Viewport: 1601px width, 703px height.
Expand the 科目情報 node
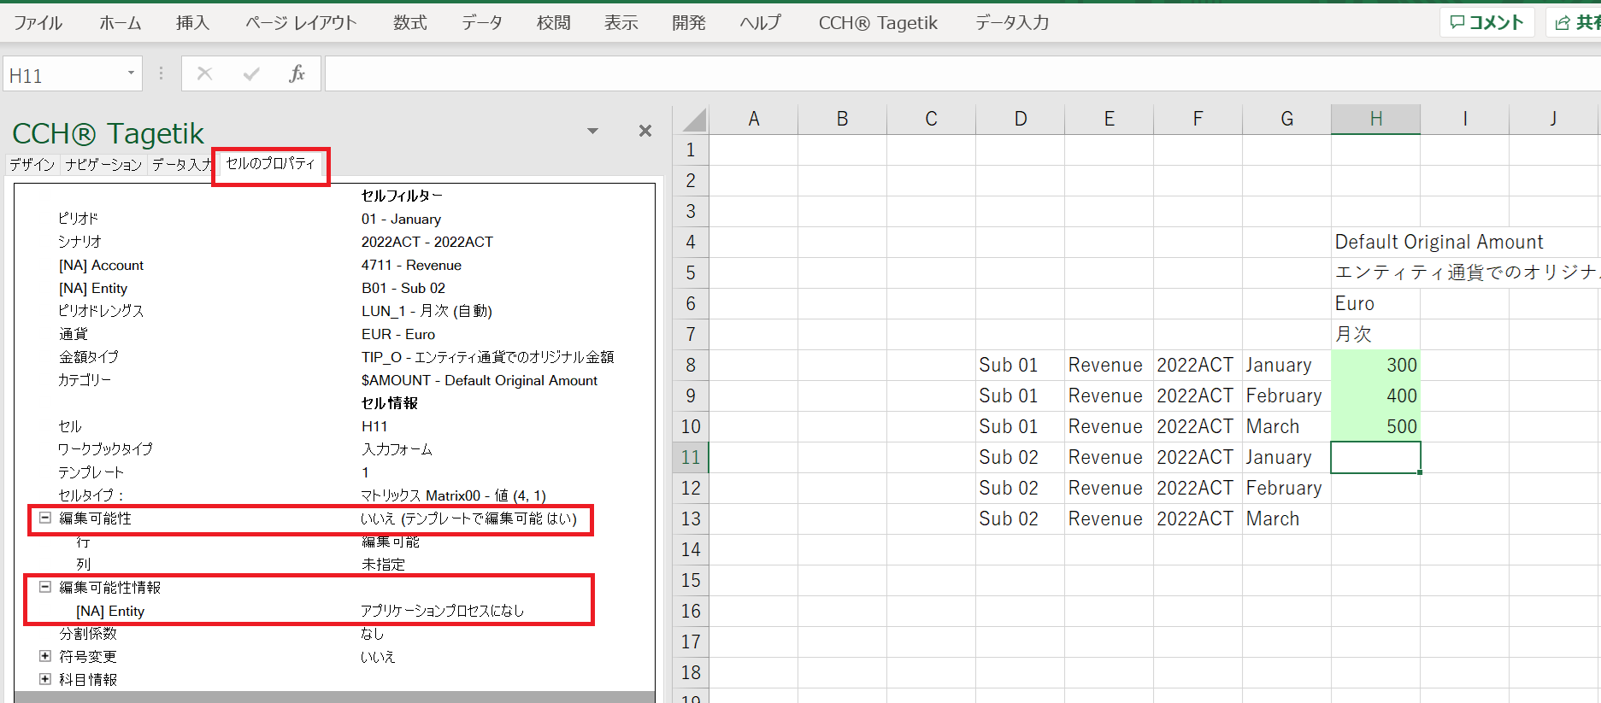click(x=45, y=680)
